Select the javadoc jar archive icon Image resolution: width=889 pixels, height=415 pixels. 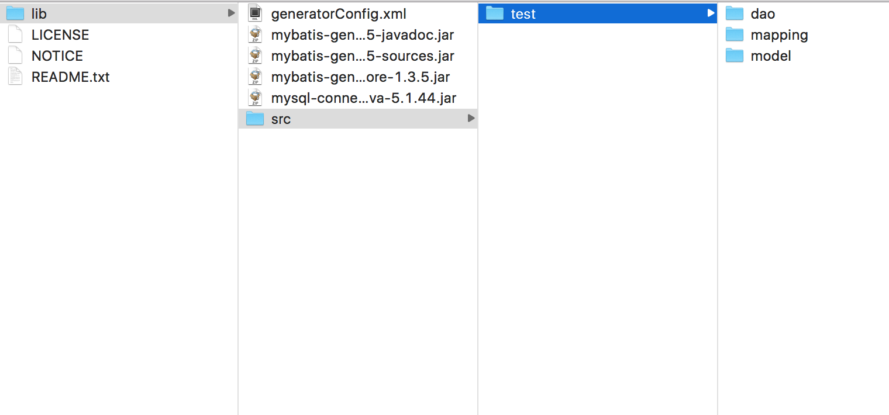(255, 34)
